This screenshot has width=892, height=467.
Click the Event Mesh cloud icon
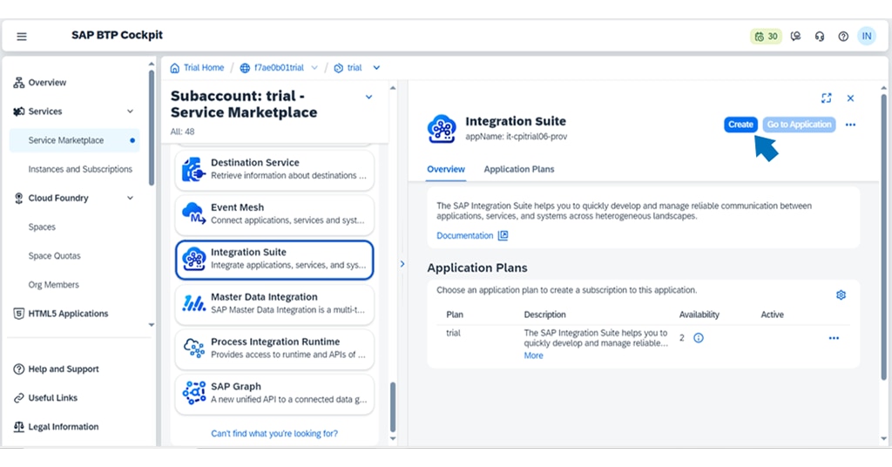193,213
